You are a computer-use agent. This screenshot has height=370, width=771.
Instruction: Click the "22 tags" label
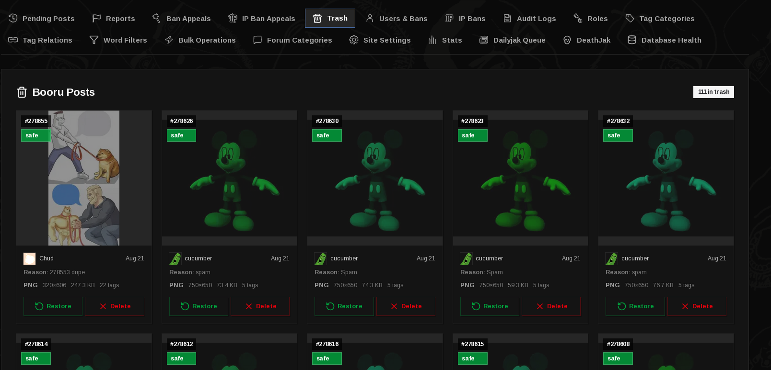[x=109, y=285]
